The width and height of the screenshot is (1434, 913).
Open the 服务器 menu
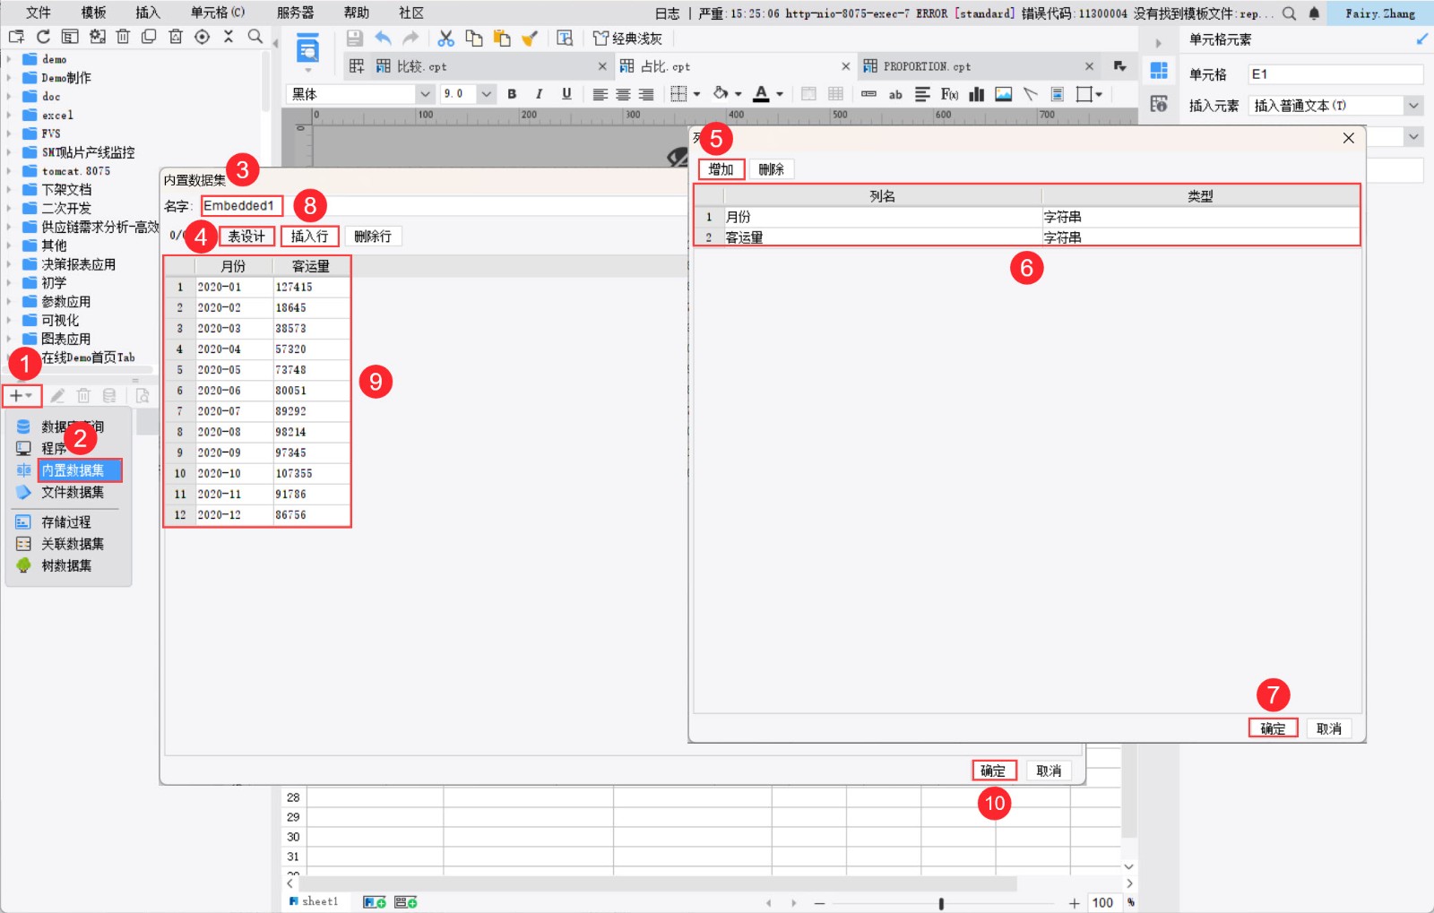tap(296, 13)
